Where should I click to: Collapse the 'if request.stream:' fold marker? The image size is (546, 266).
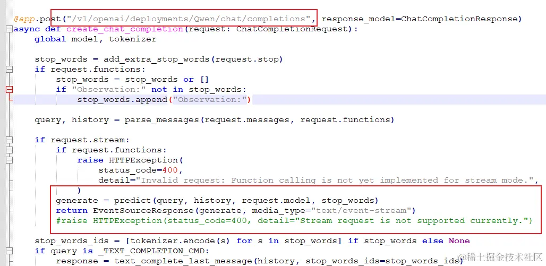click(10, 140)
